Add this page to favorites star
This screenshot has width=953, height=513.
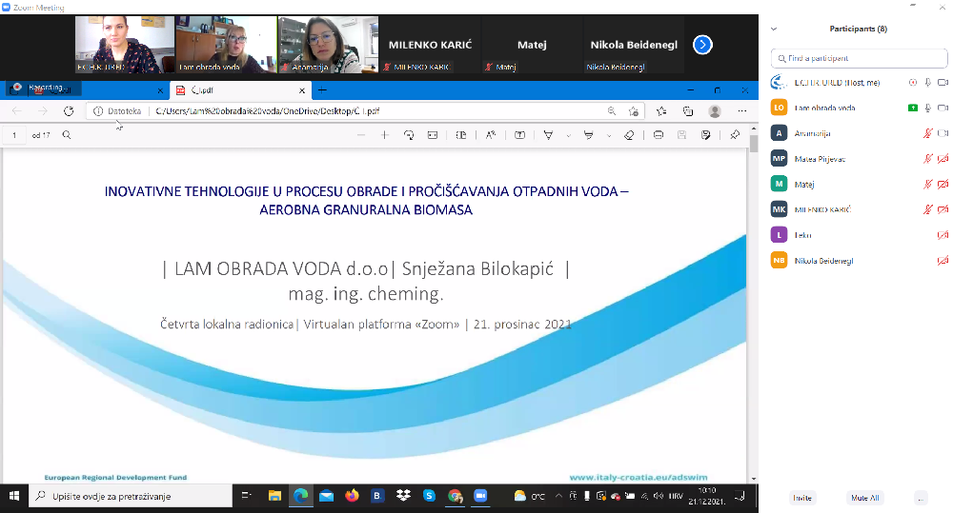[x=661, y=111]
